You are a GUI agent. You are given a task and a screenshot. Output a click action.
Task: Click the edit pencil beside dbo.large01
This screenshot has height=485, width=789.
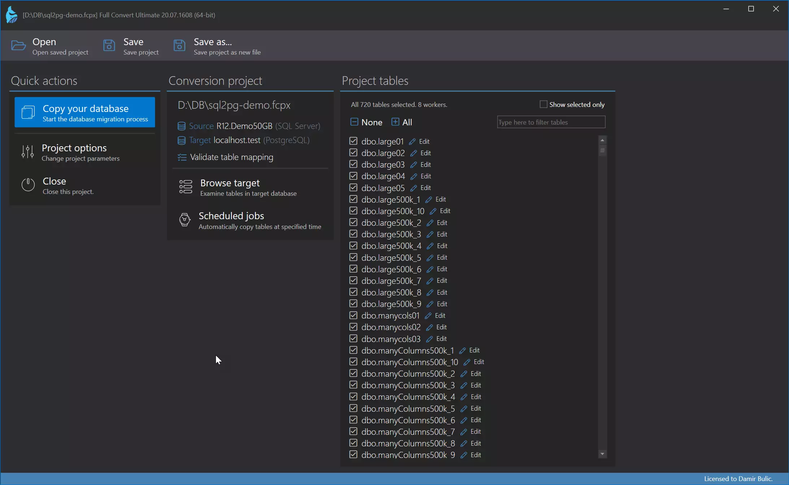point(412,141)
